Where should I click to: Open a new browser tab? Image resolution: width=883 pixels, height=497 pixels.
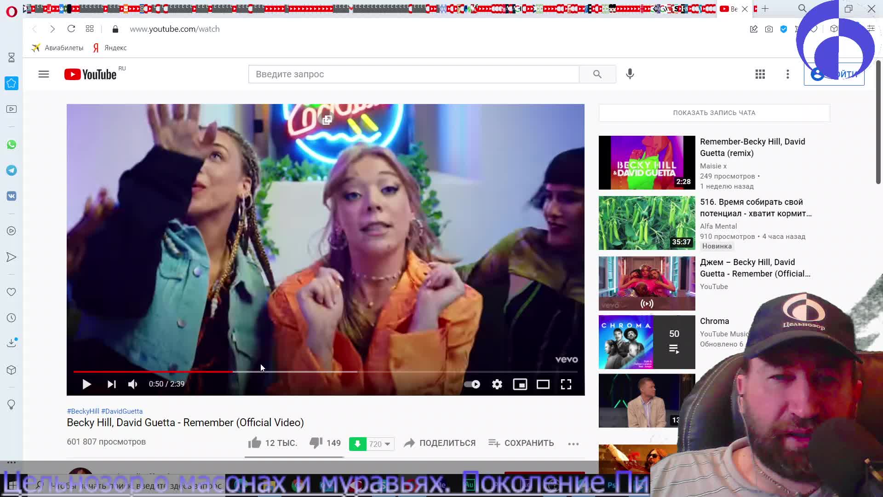click(x=765, y=9)
